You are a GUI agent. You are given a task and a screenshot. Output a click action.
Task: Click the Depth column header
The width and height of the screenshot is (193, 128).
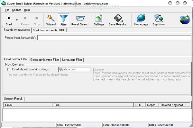pyautogui.click(x=152, y=105)
